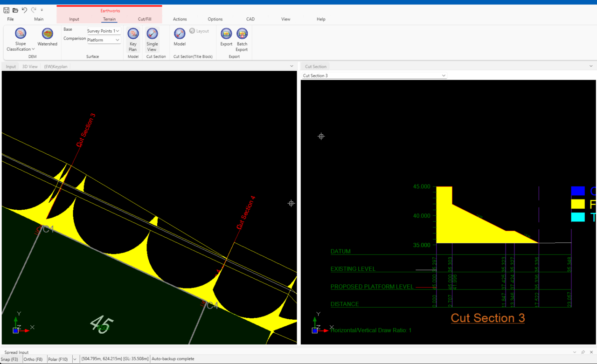597x364 pixels.
Task: Switch to the 3D View tab
Action: click(29, 66)
